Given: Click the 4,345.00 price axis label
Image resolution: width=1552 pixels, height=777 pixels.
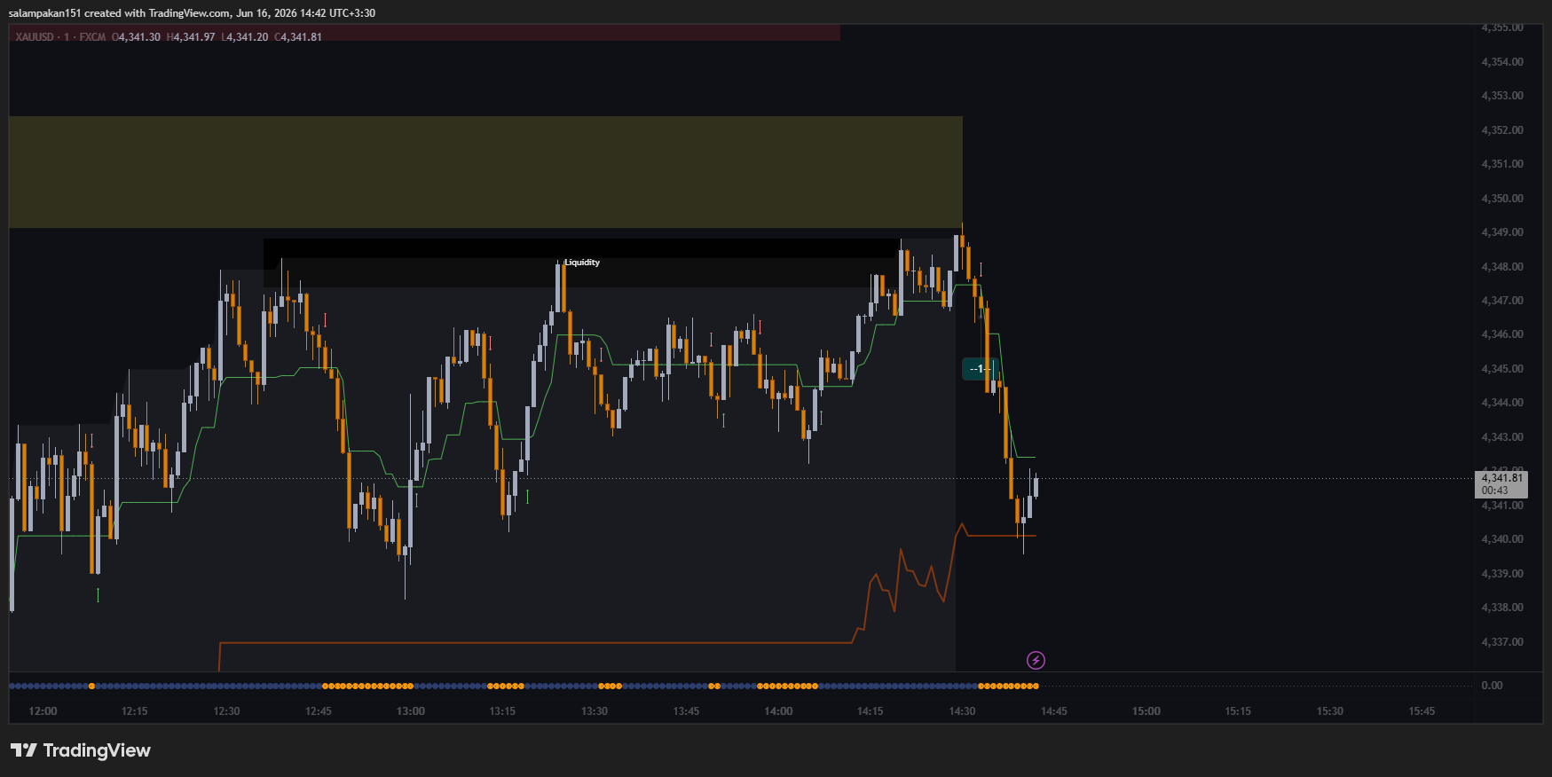Looking at the screenshot, I should tap(1502, 369).
